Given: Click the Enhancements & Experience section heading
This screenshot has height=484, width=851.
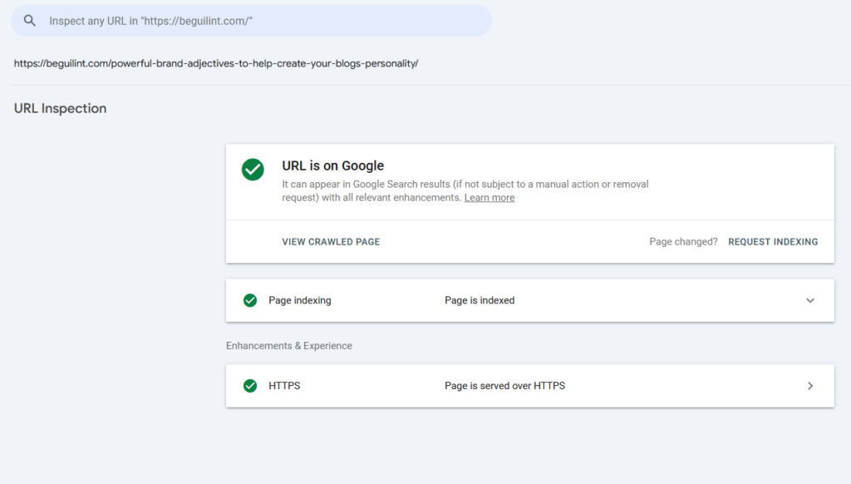Looking at the screenshot, I should 288,346.
